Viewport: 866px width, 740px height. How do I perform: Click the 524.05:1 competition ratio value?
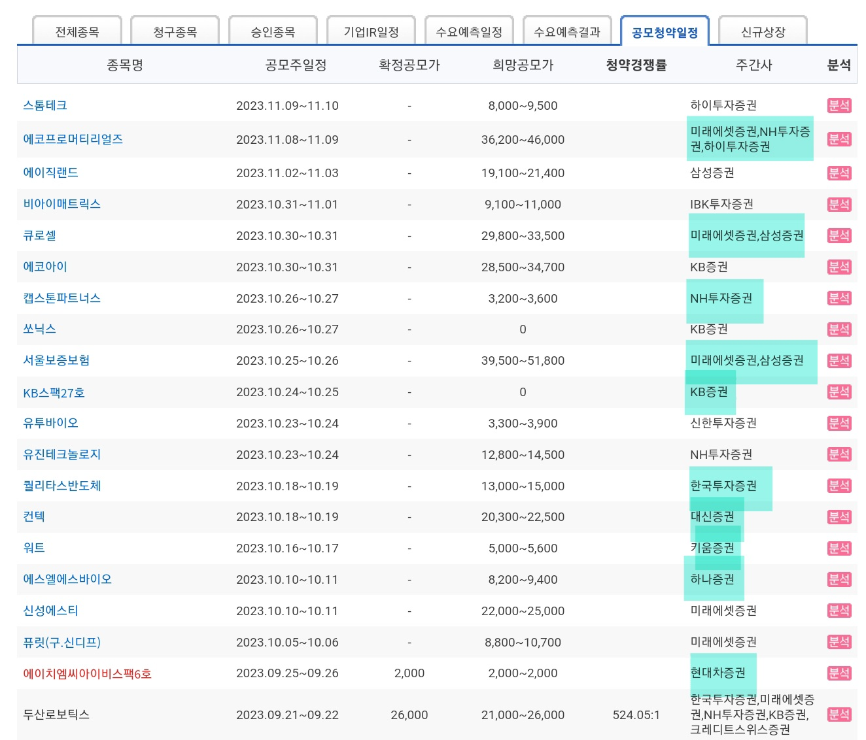(636, 715)
